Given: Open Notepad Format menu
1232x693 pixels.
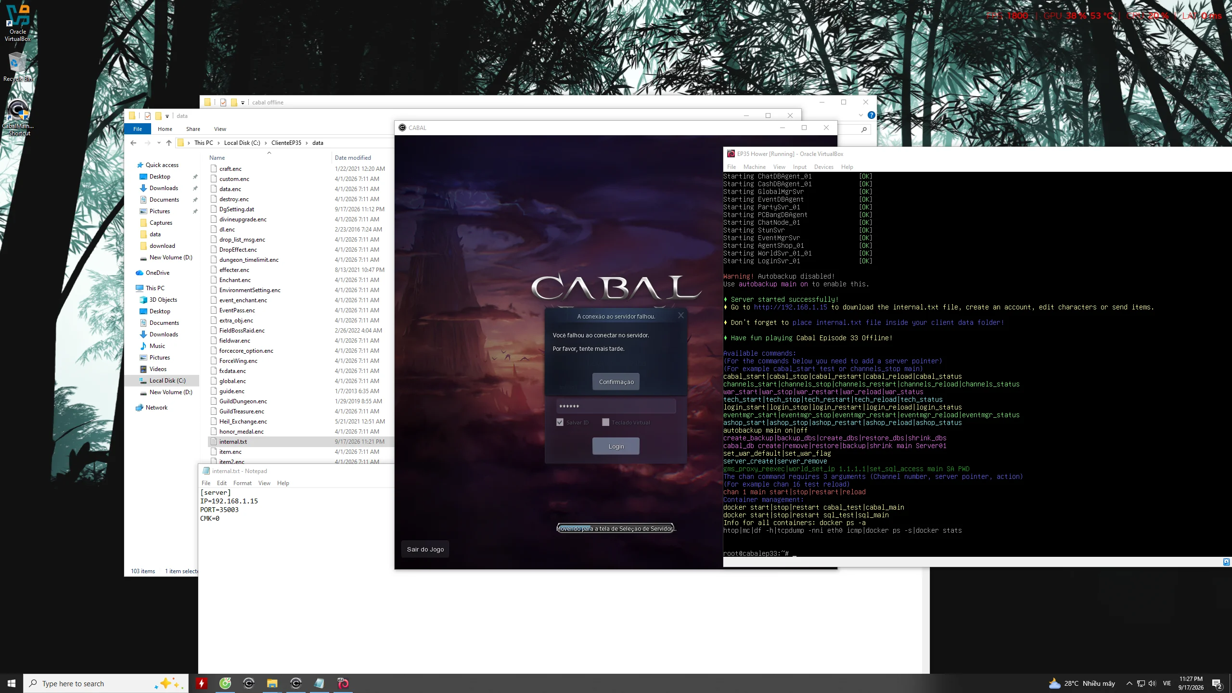Looking at the screenshot, I should pos(243,483).
